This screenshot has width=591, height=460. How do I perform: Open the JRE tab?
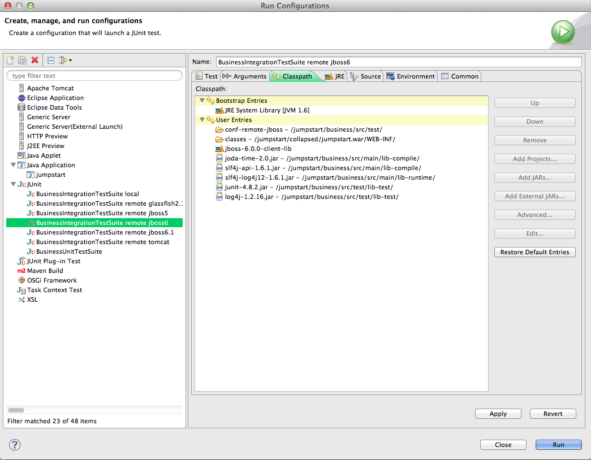click(x=335, y=76)
